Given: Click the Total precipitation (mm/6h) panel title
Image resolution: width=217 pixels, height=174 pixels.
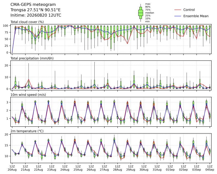Looking at the screenshot, I should (x=32, y=58).
